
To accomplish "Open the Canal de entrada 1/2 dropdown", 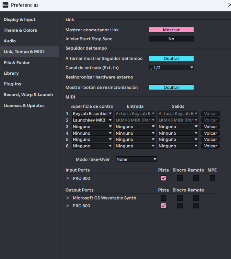I will coord(171,68).
